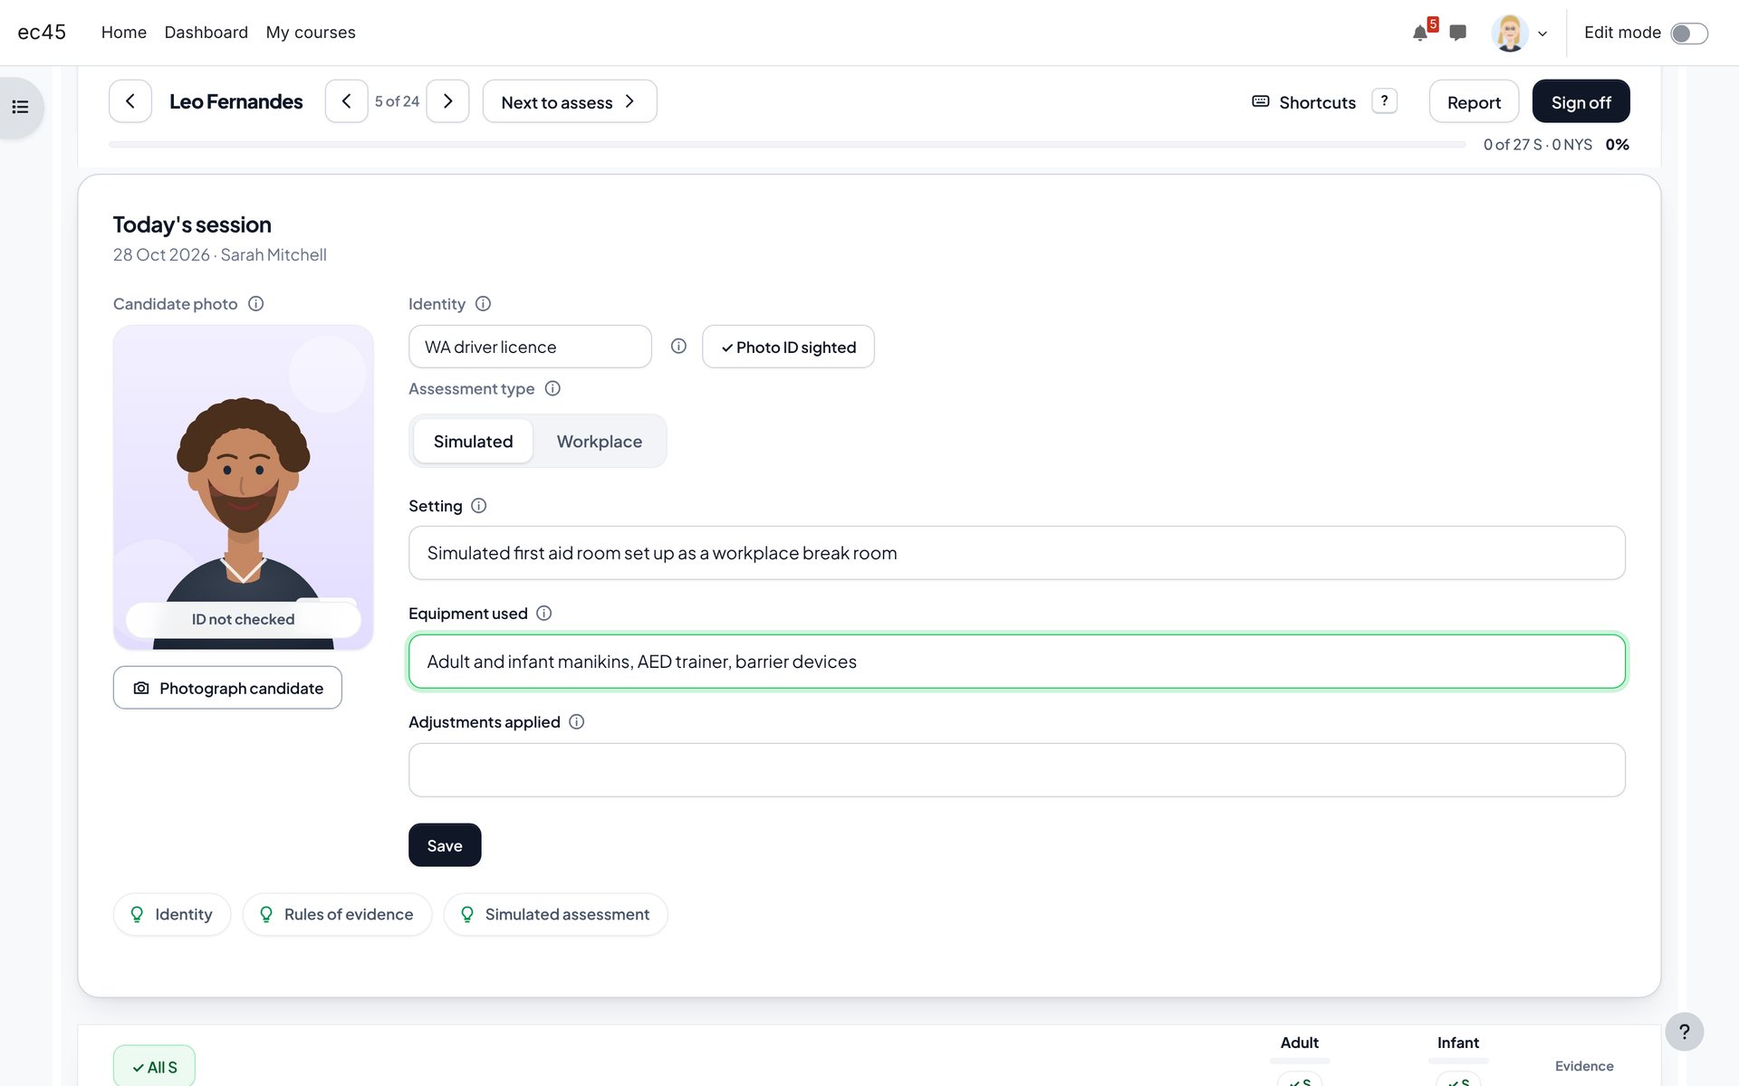The height and width of the screenshot is (1086, 1739).
Task: Show info for Assessment type
Action: [x=552, y=388]
